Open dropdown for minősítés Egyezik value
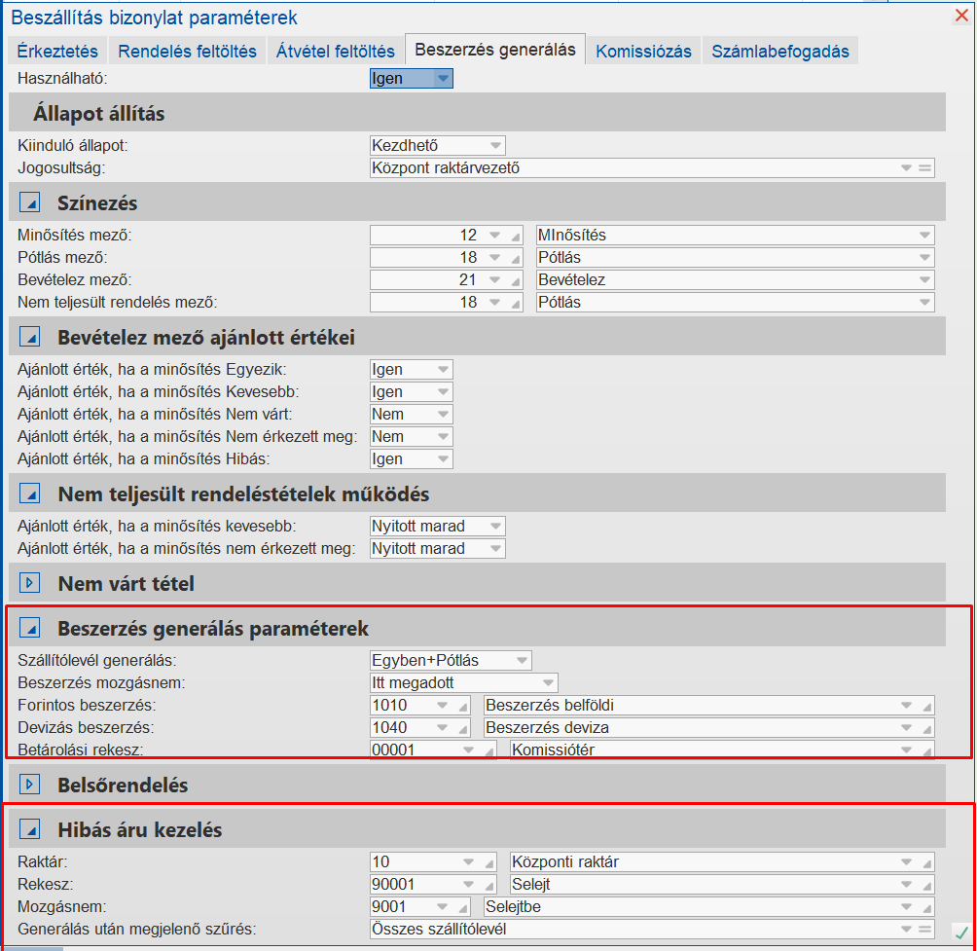Screen dimensions: 977x951 coord(443,370)
